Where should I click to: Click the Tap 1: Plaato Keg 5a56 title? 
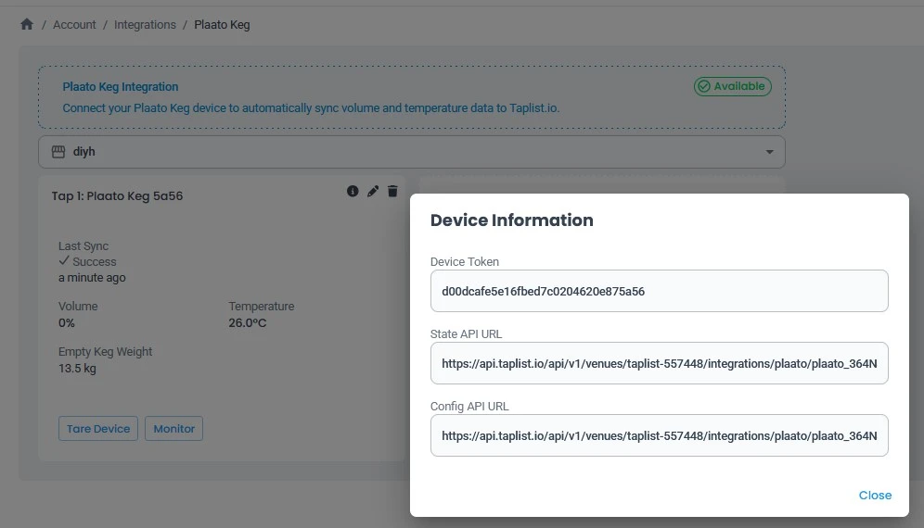click(117, 196)
